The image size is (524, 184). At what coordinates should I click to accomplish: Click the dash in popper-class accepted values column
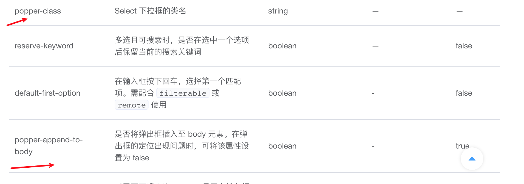tap(375, 11)
